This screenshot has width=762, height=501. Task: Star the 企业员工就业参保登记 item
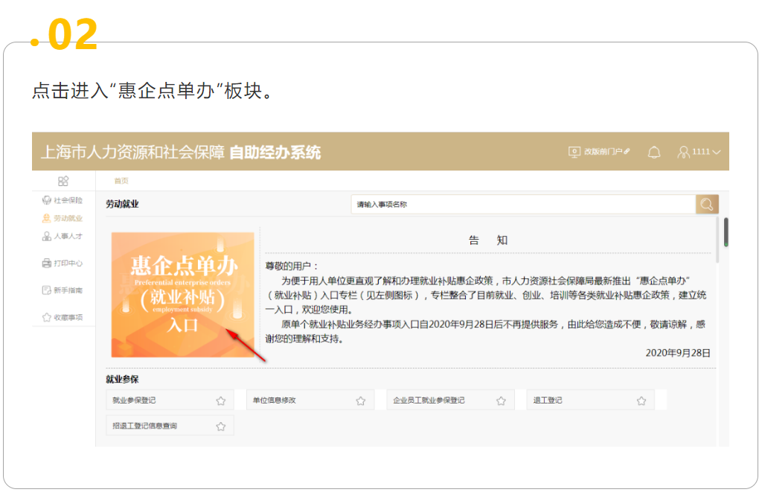pyautogui.click(x=501, y=401)
